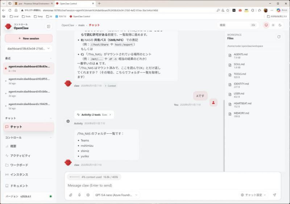Select session agent:main:dashboard:58c63e

[x=29, y=68]
